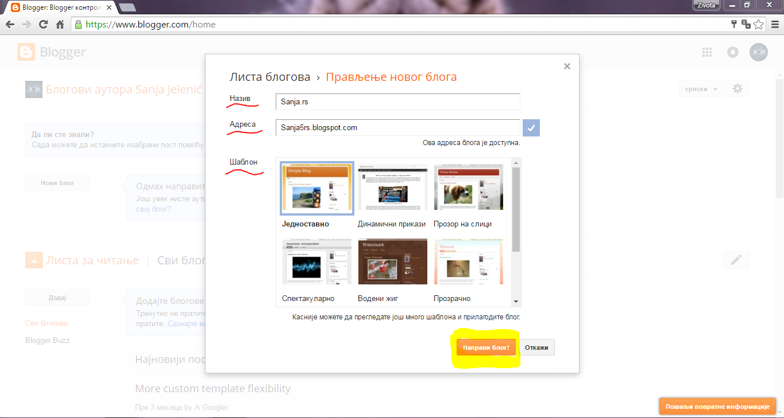784x418 pixels.
Task: Click the Прављење новог блога heading
Action: point(392,77)
